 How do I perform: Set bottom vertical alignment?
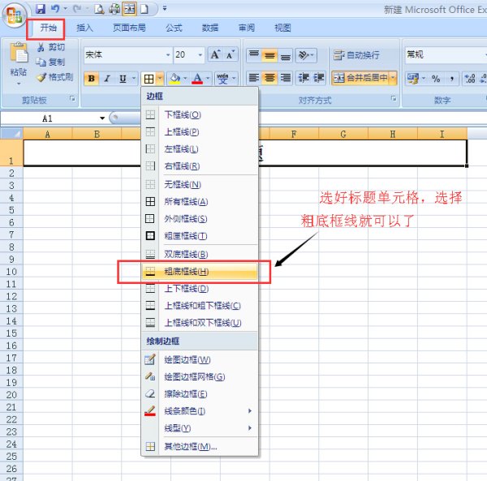coord(285,55)
